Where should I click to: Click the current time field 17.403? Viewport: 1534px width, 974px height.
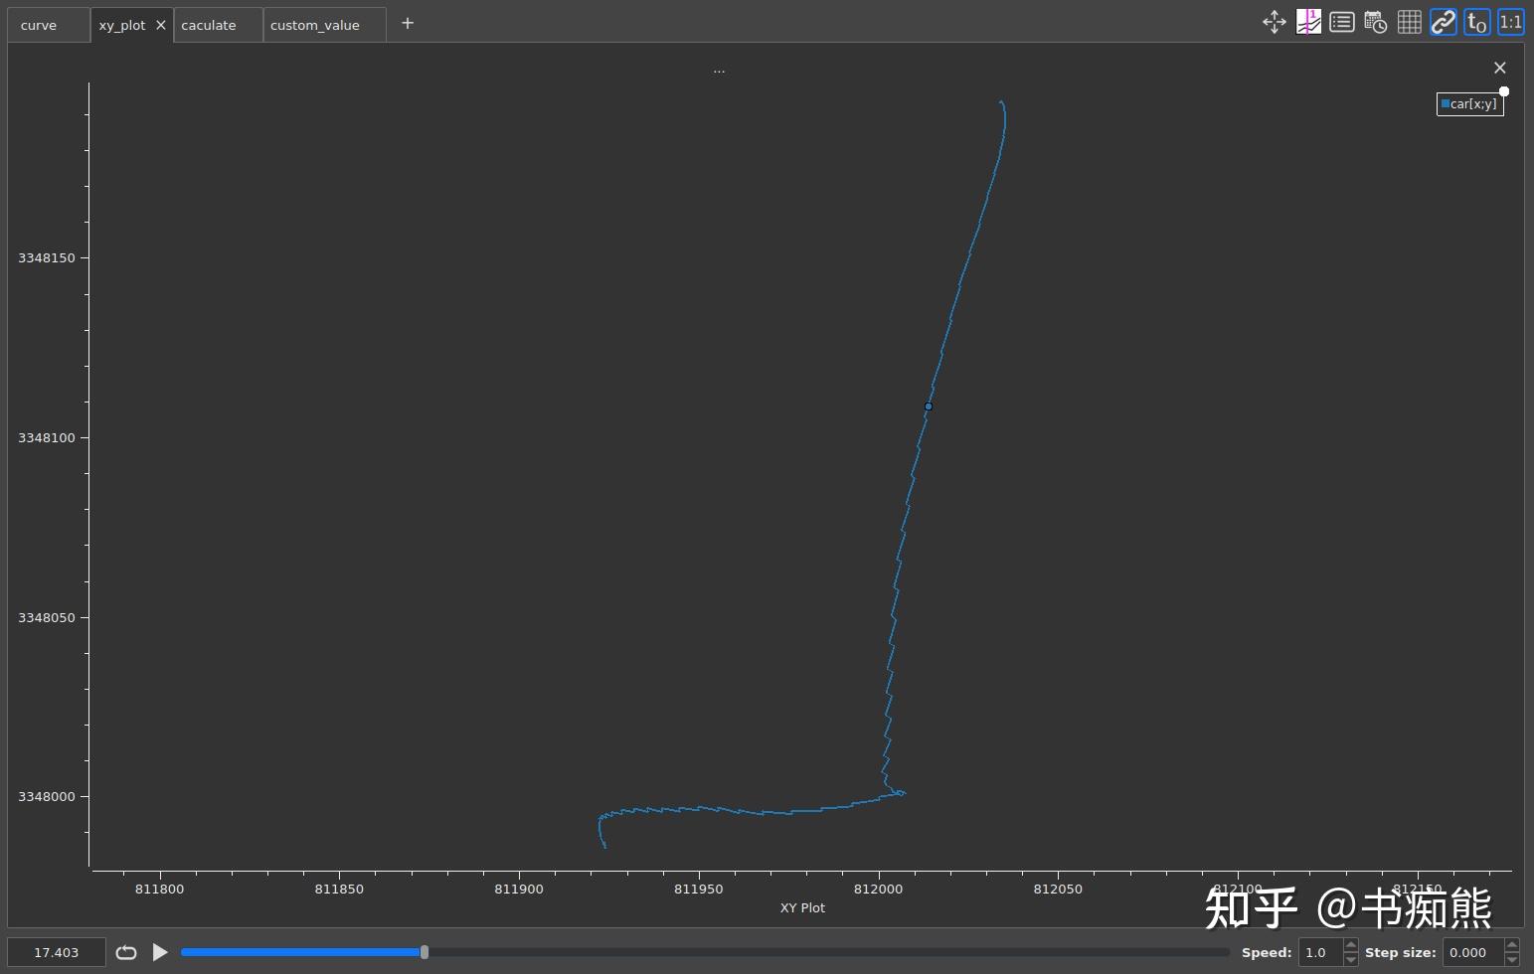pyautogui.click(x=57, y=952)
